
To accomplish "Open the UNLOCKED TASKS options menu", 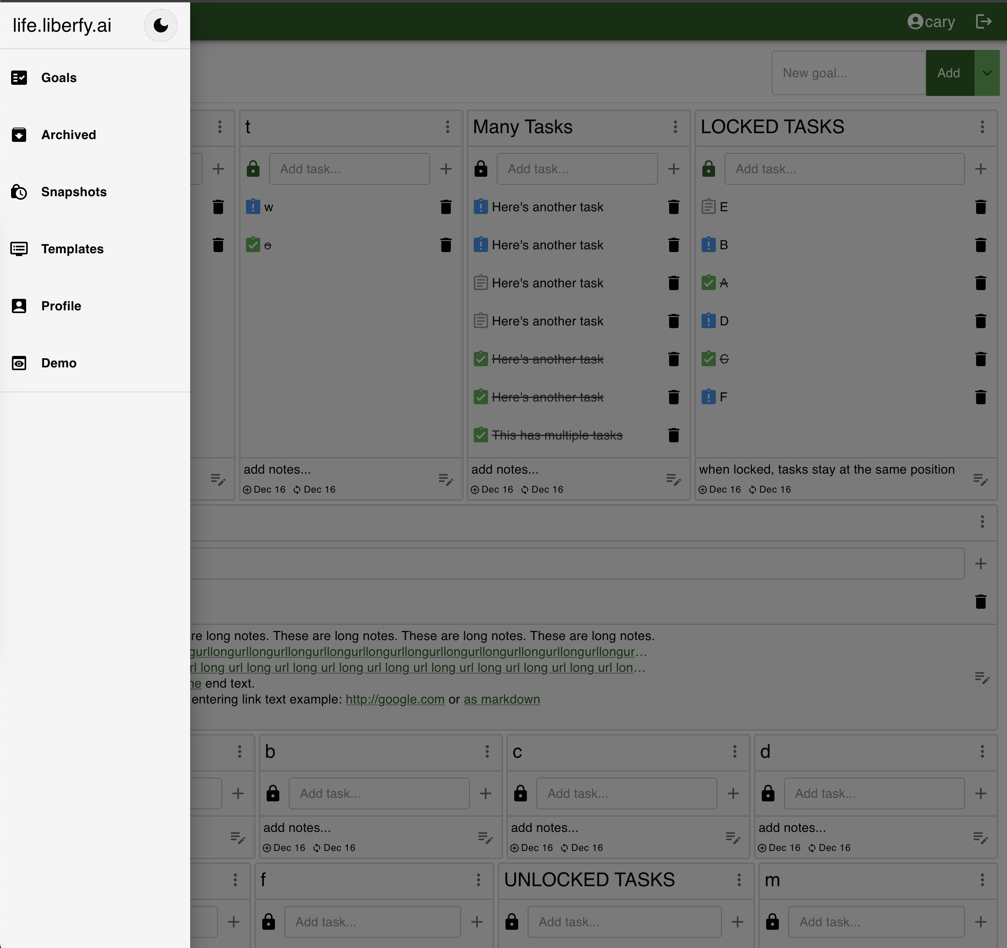I will pos(738,879).
